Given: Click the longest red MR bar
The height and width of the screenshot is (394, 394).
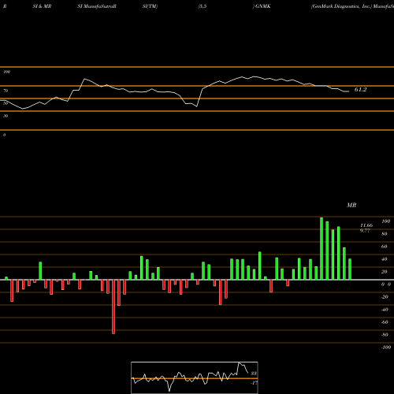Looking at the screenshot, I should tap(113, 307).
